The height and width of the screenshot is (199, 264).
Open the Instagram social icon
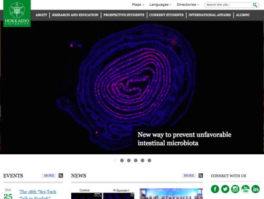(235, 189)
